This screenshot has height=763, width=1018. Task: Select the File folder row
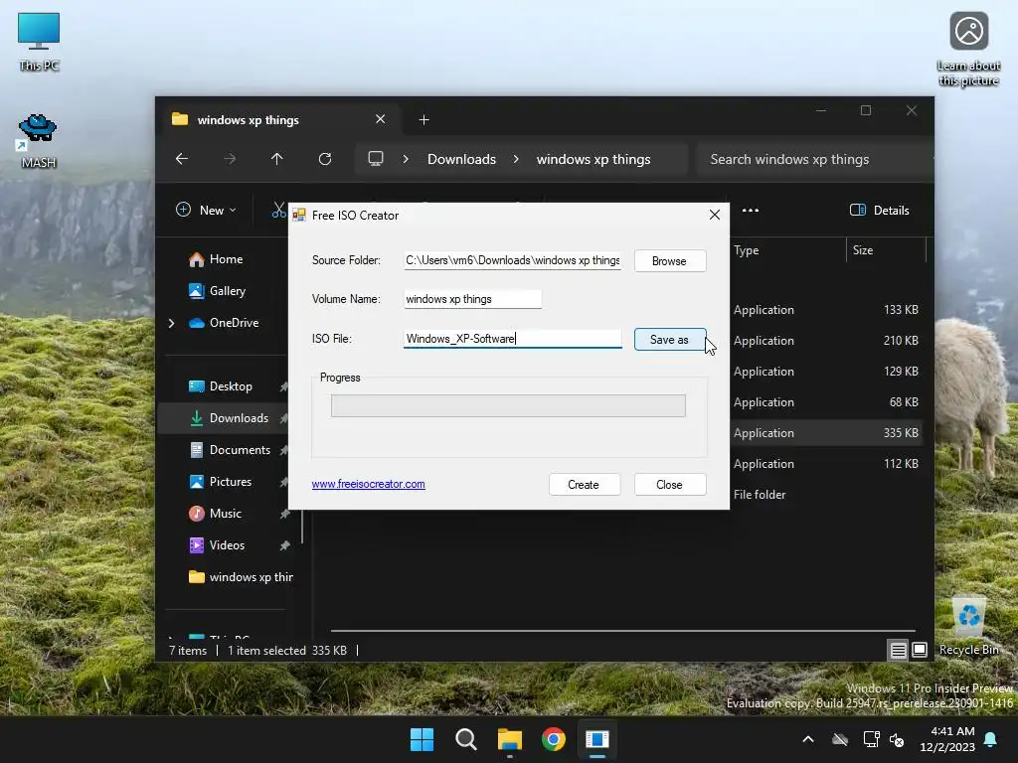[x=826, y=495]
